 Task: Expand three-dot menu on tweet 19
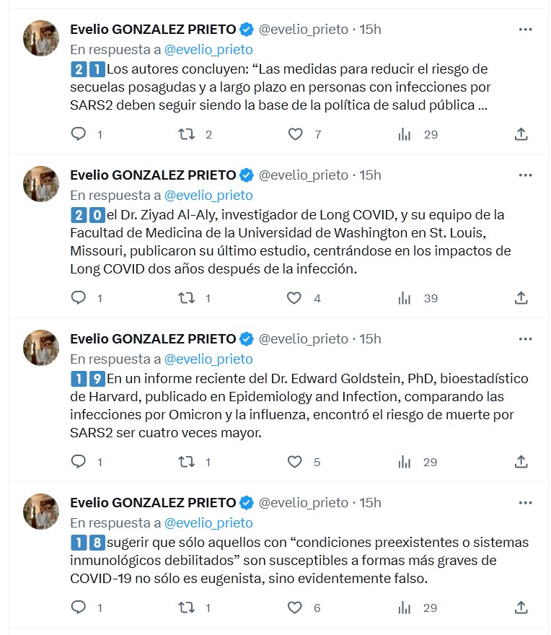point(526,339)
